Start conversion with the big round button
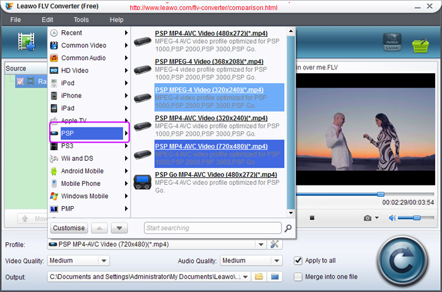 [x=402, y=260]
